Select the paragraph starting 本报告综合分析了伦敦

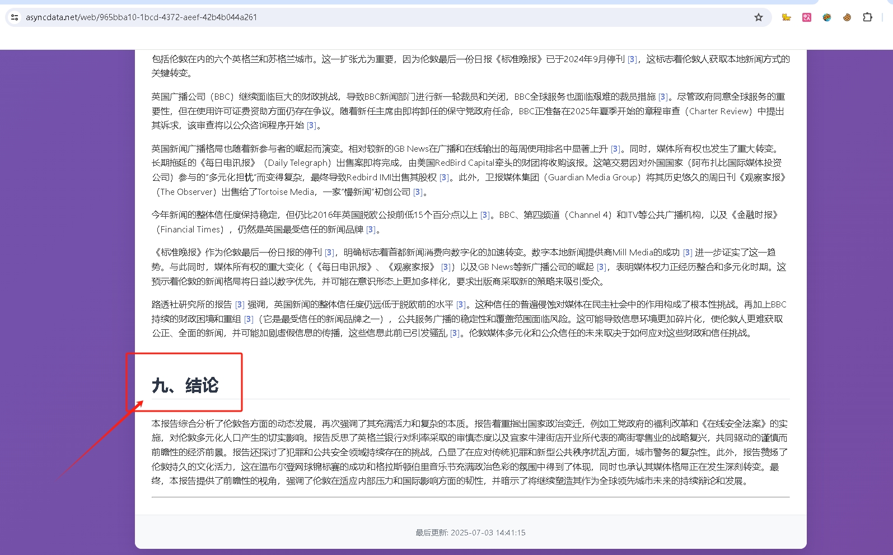470,453
